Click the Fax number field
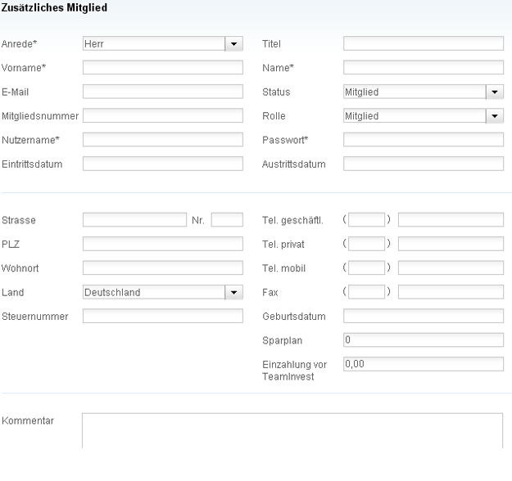The image size is (512, 481). click(x=451, y=292)
